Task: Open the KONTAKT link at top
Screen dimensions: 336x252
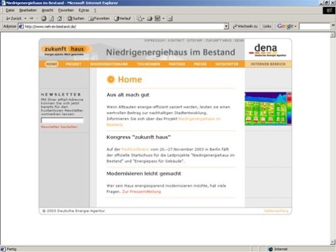Action: [176, 40]
